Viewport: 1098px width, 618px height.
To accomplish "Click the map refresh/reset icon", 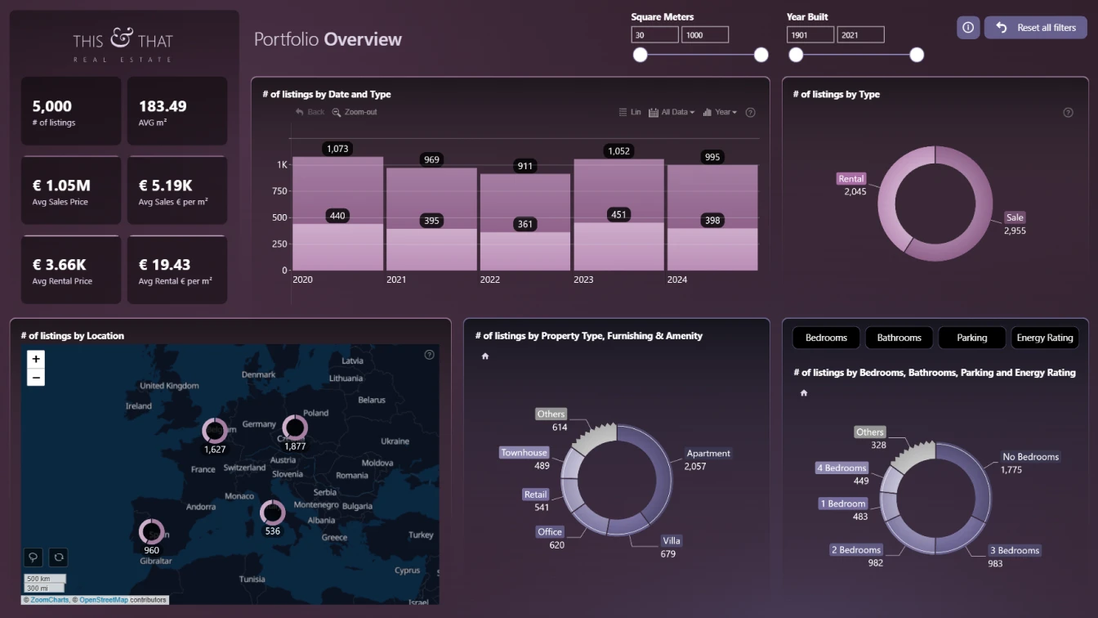I will 58,558.
